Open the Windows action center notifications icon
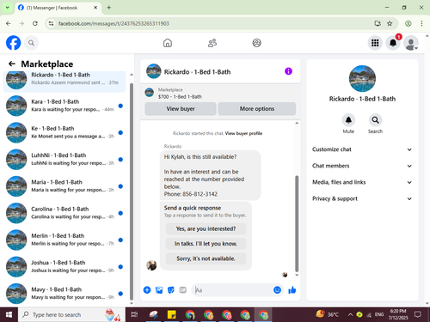 418,314
